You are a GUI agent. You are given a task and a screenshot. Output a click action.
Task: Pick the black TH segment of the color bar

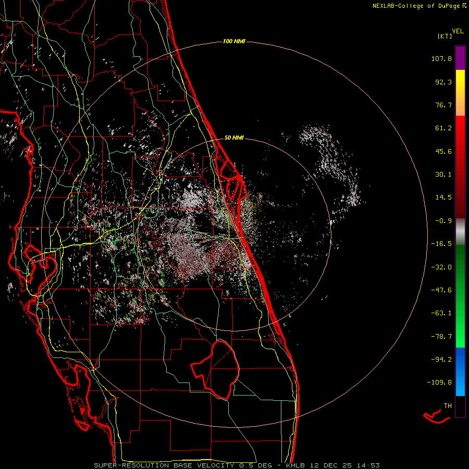click(460, 406)
